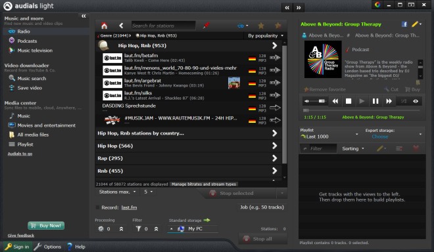Click the Job (e.g. 50 tracks) field
The width and height of the screenshot is (434, 252).
pos(262,207)
